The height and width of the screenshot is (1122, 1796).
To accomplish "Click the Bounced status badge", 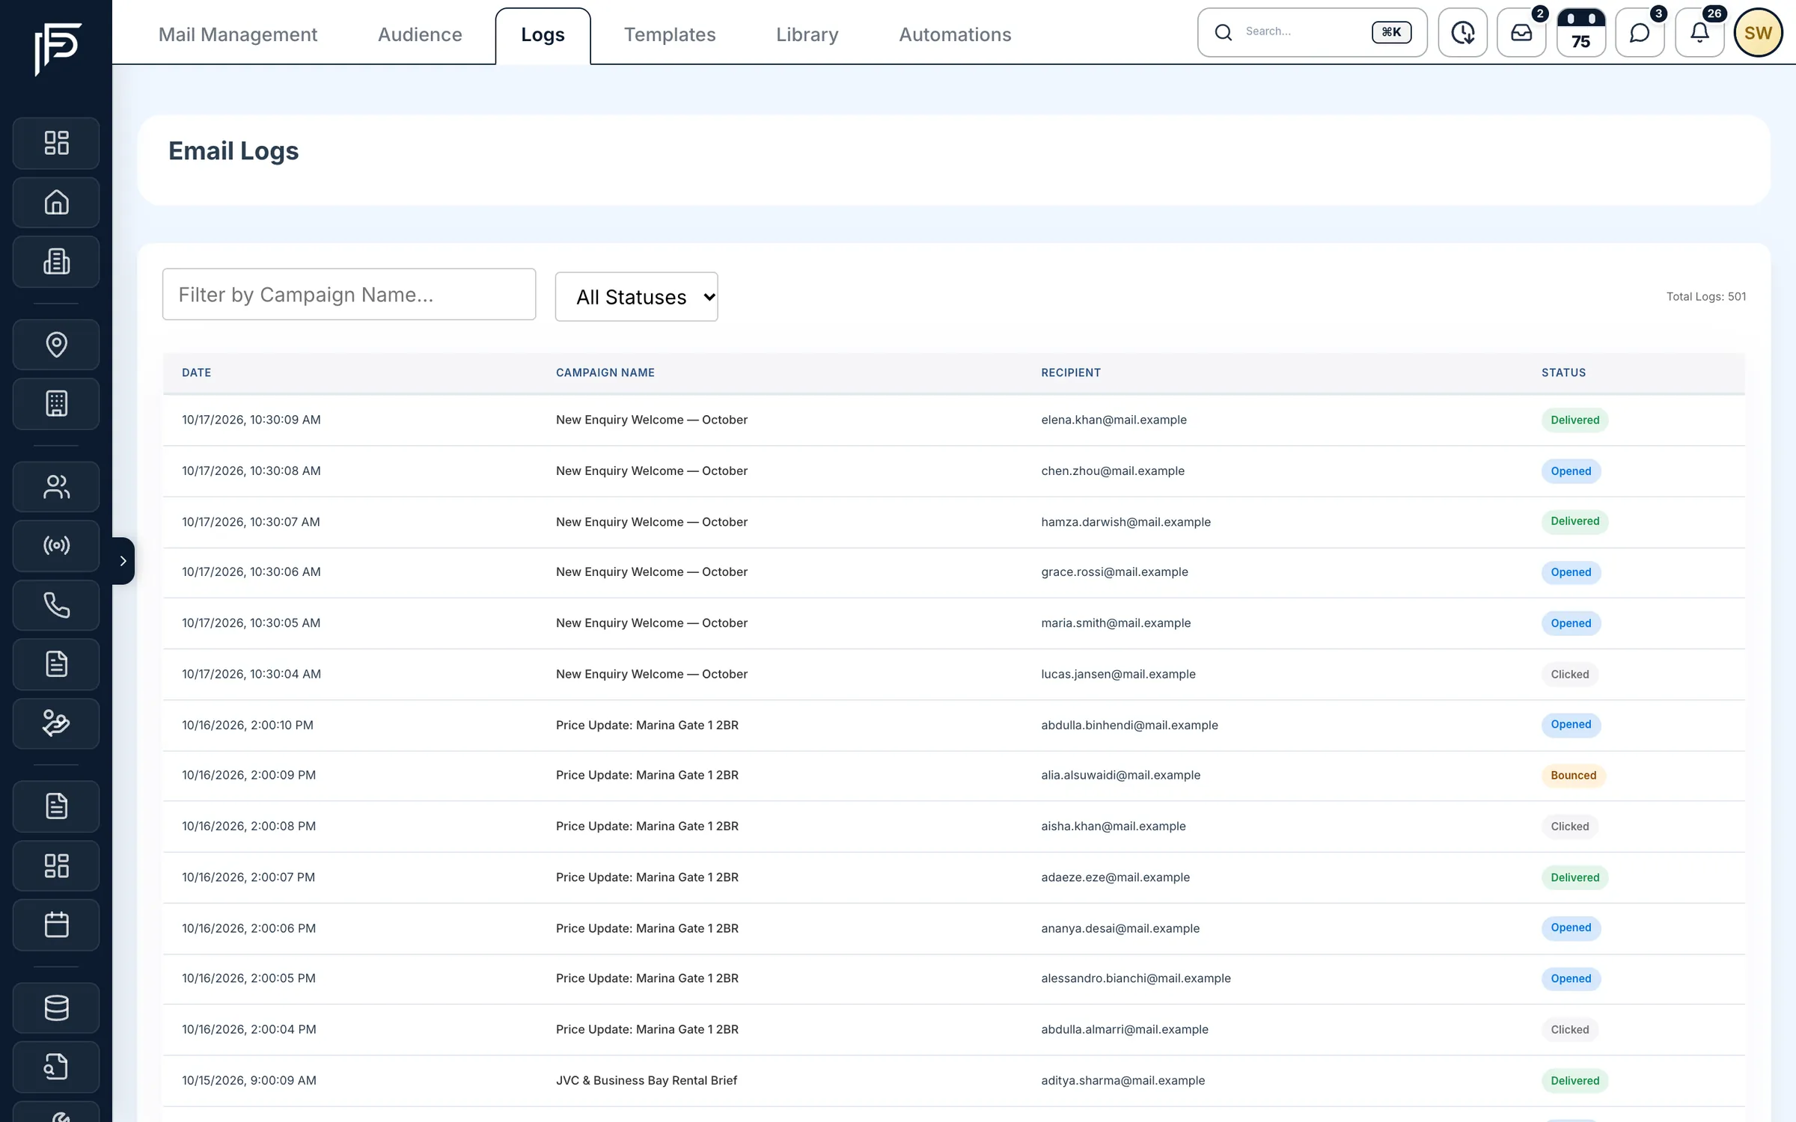I will (1573, 776).
